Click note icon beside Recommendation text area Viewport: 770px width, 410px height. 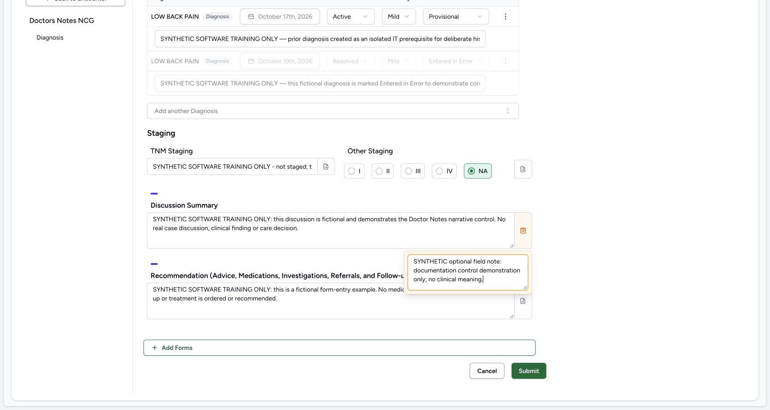point(523,301)
